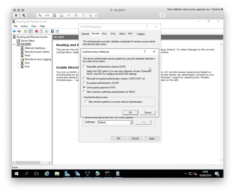Viewport: 235px width, 193px height.
Task: Click the red X delete toolbar icon
Action: tap(36, 31)
